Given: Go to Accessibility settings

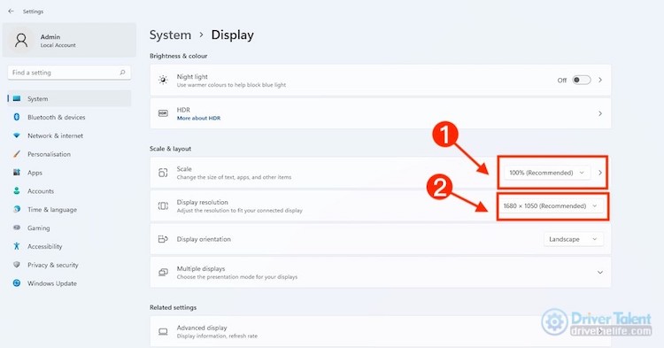Looking at the screenshot, I should (69, 246).
